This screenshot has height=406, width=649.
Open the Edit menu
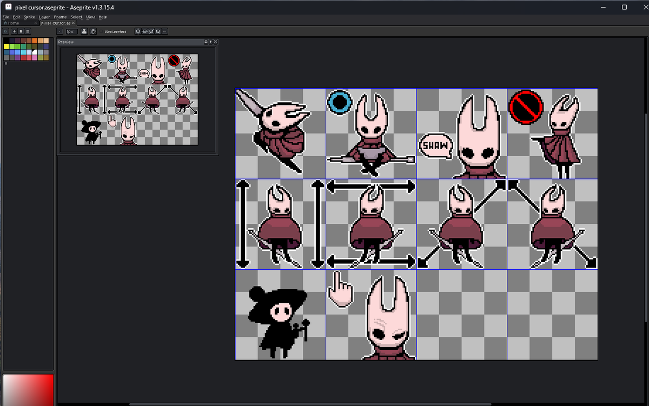16,17
